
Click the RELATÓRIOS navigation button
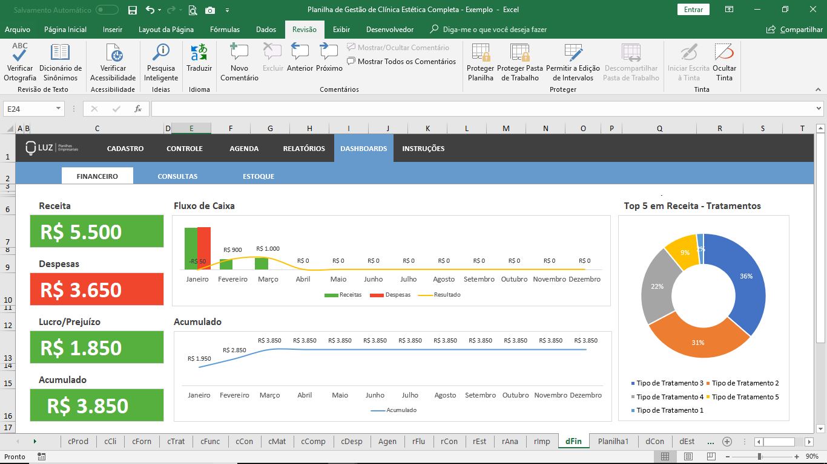304,149
